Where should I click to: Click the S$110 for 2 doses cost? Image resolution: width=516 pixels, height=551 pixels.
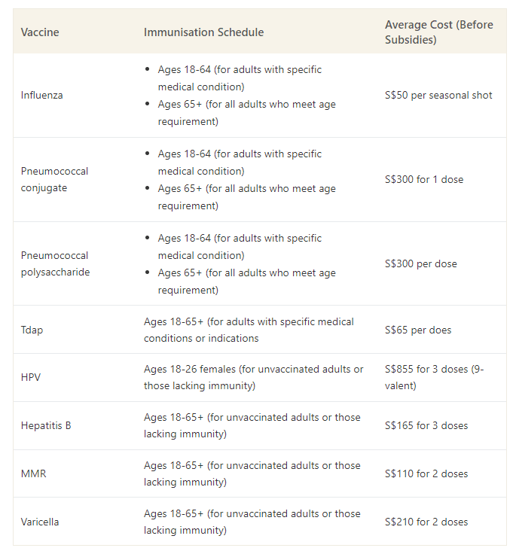point(426,474)
